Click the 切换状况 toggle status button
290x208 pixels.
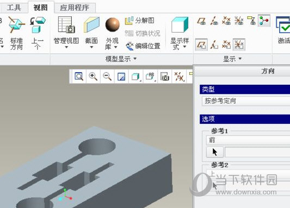[x=143, y=34]
